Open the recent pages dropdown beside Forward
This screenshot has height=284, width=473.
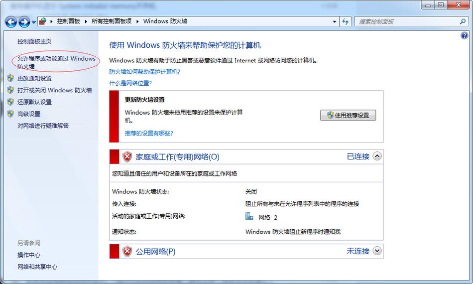[34, 22]
